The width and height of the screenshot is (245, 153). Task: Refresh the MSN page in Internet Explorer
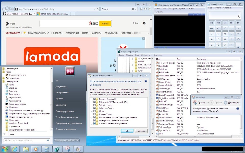tap(97, 9)
